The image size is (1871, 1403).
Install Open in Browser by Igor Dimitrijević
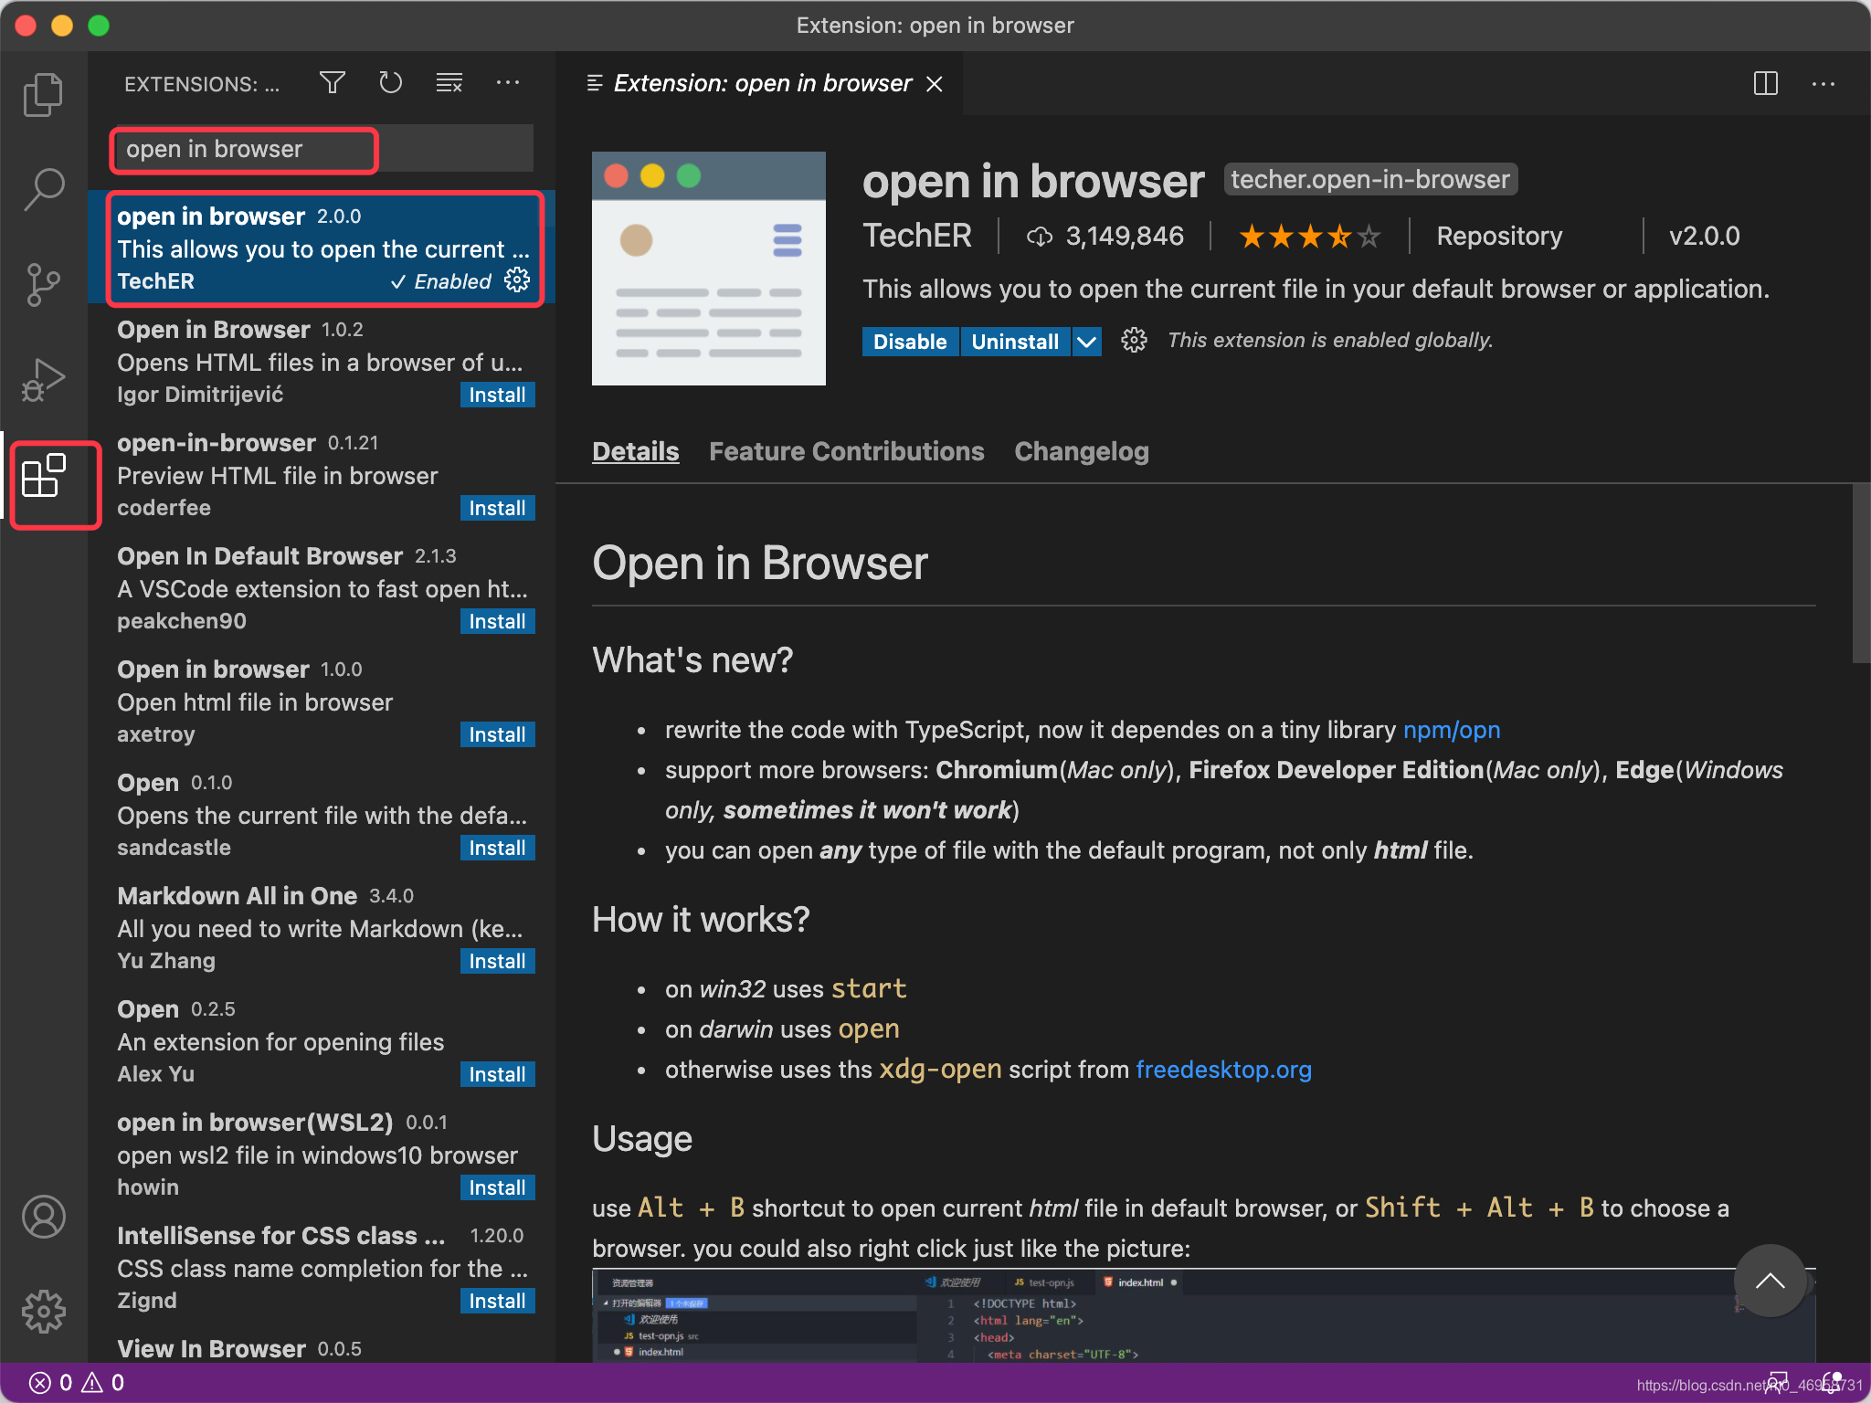(x=497, y=395)
